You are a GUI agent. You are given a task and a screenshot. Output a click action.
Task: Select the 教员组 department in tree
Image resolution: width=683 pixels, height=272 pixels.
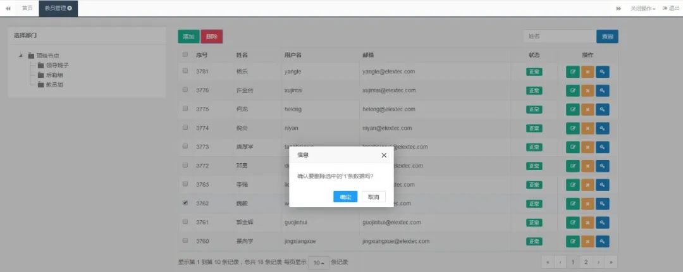(x=54, y=84)
